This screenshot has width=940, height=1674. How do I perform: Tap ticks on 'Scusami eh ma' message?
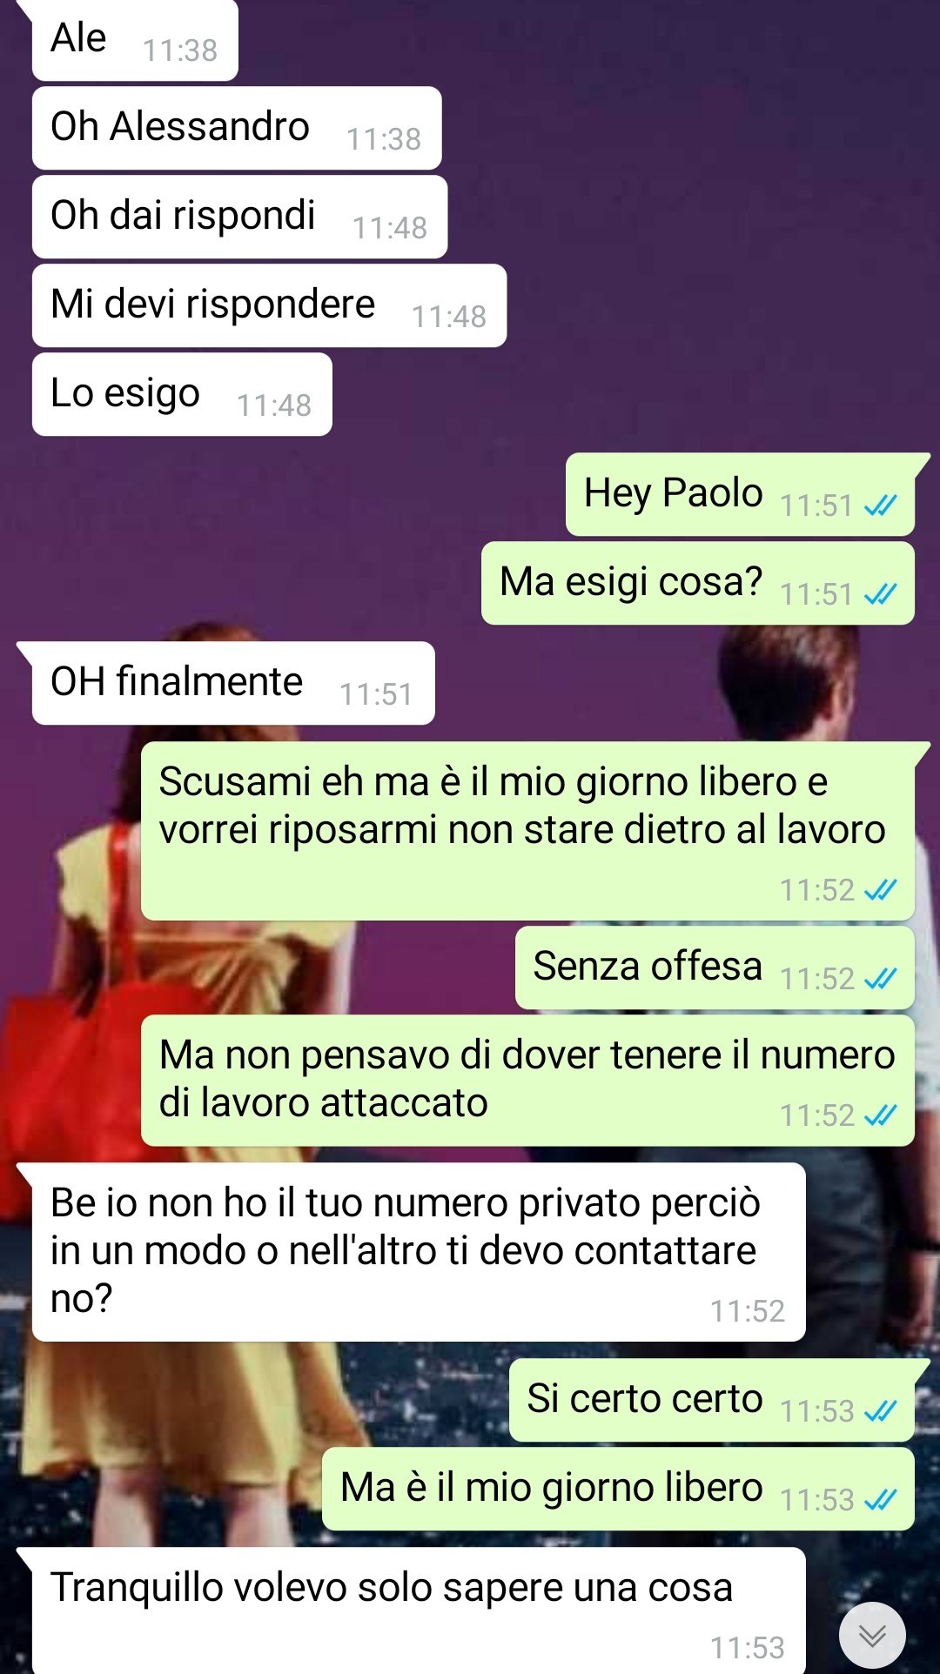click(x=880, y=890)
